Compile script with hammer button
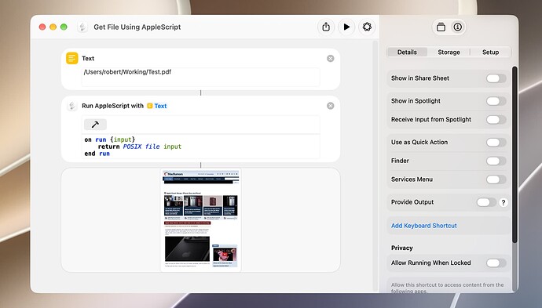 pos(95,124)
